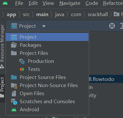Click the Open Files document icon
Screen dimensions: 123x118
(14, 93)
